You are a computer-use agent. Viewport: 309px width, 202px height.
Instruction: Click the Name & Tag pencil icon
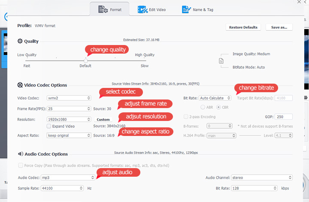click(x=186, y=9)
